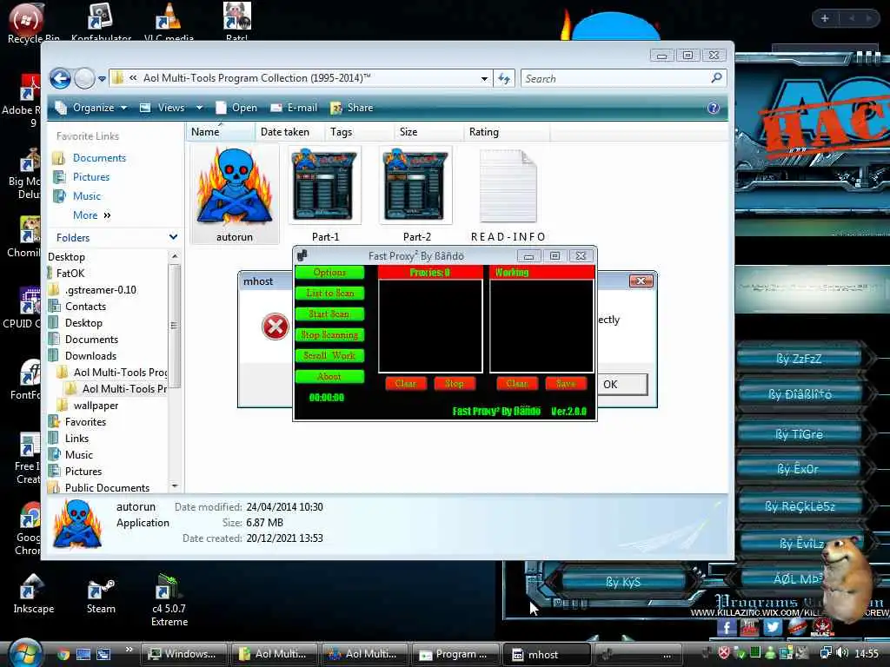Viewport: 890px width, 667px height.
Task: Open the c4 5.0.7 Extreme shortcut
Action: [x=169, y=600]
